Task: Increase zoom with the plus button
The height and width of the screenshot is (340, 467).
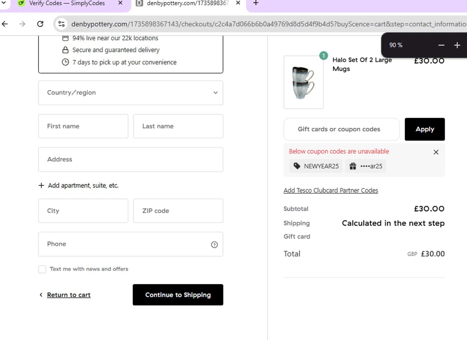Action: point(457,45)
